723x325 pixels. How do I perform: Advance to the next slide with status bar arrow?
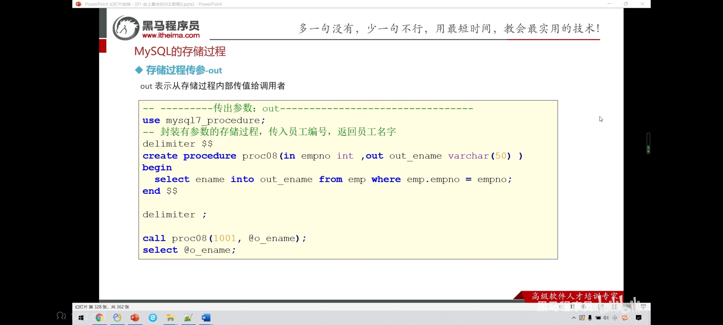coord(584,306)
